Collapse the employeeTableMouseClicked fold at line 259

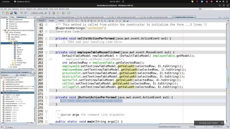[46, 52]
